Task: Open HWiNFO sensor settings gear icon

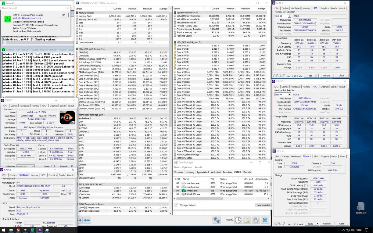Action: coord(256,220)
